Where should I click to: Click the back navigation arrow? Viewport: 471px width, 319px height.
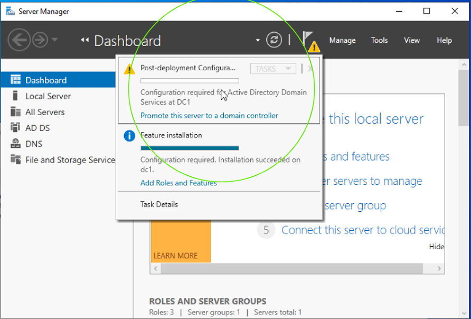(19, 40)
